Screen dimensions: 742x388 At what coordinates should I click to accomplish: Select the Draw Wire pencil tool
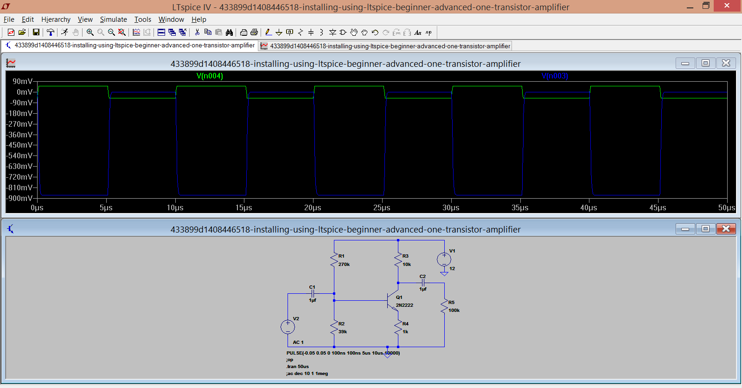(269, 32)
